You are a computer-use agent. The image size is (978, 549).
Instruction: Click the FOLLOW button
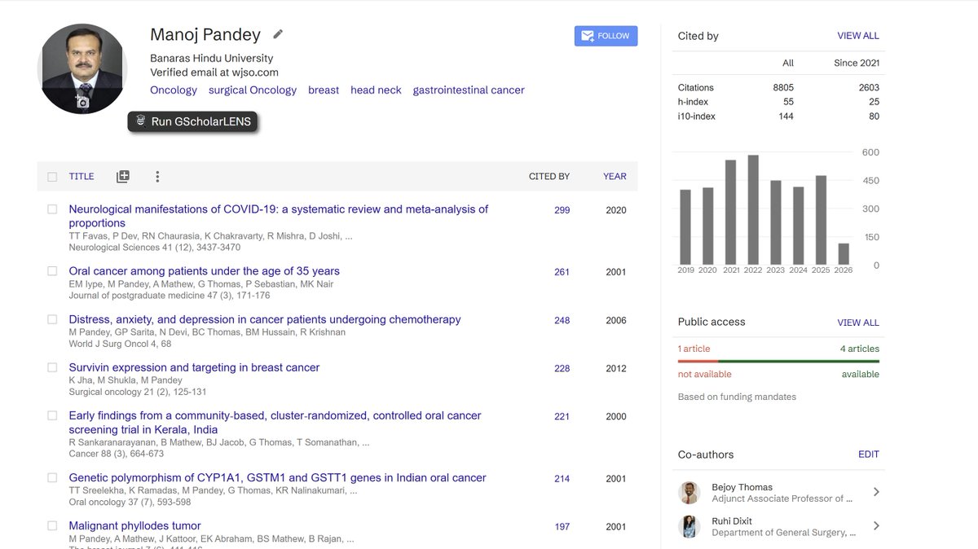tap(606, 36)
